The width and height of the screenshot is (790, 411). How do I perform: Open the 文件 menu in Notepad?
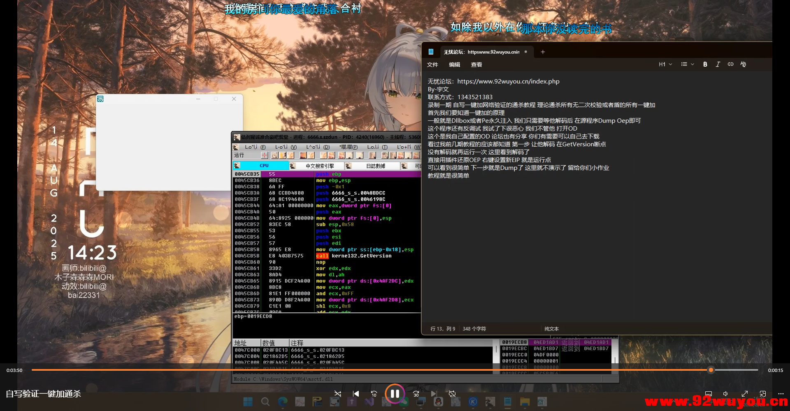pos(432,65)
